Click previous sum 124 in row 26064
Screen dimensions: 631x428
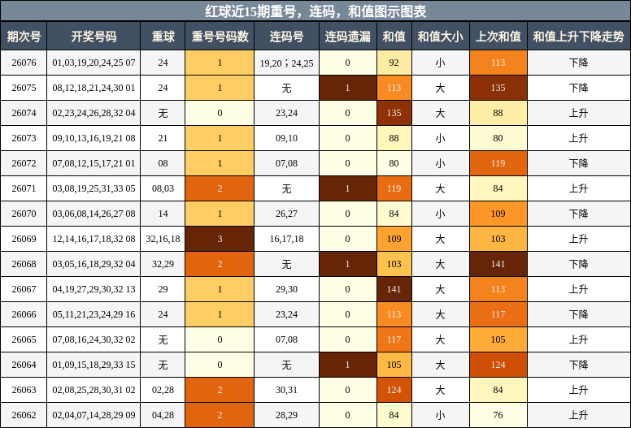(498, 365)
